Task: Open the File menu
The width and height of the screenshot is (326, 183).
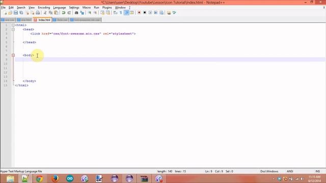Action: tap(4, 8)
